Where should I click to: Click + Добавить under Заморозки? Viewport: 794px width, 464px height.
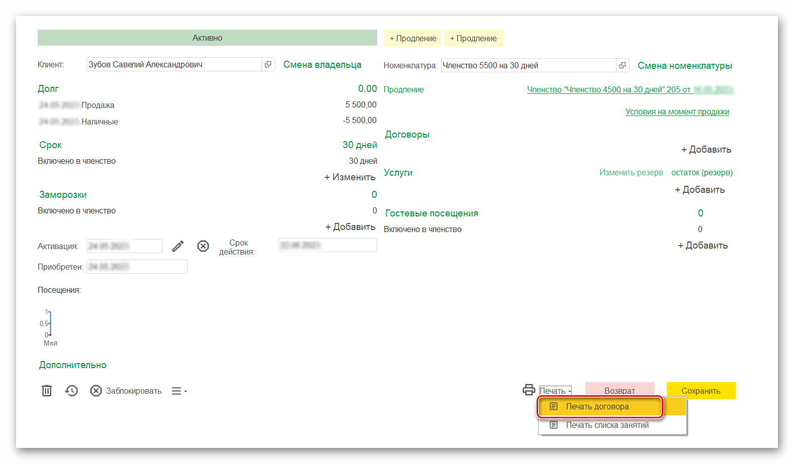(x=350, y=227)
